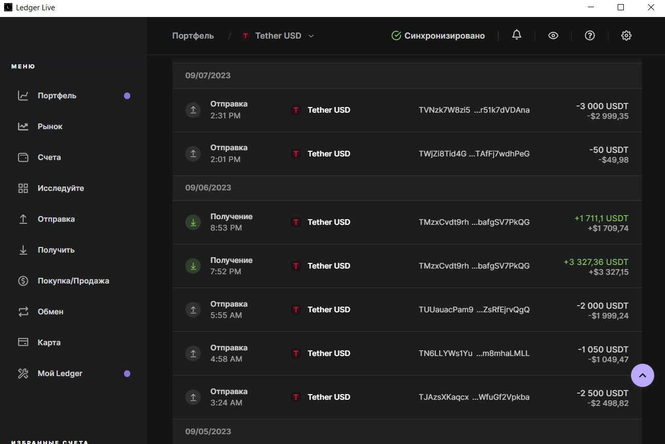The width and height of the screenshot is (665, 444).
Task: Click send icon of the 2:31 PM transaction
Action: 193,110
